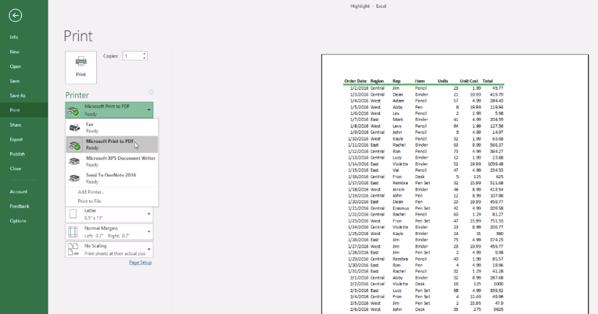
Task: Click the Normal Margins page icon
Action: [74, 231]
